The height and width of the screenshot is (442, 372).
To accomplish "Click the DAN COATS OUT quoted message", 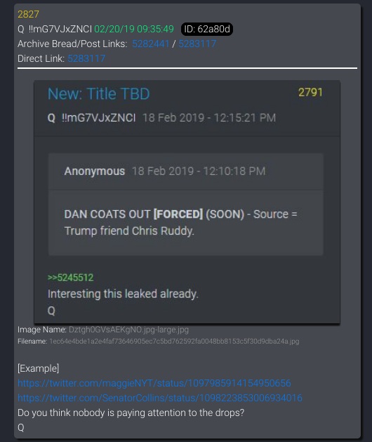I will pyautogui.click(x=181, y=223).
